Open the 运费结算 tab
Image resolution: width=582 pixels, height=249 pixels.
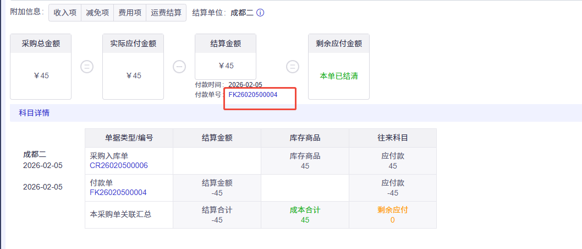tap(166, 13)
